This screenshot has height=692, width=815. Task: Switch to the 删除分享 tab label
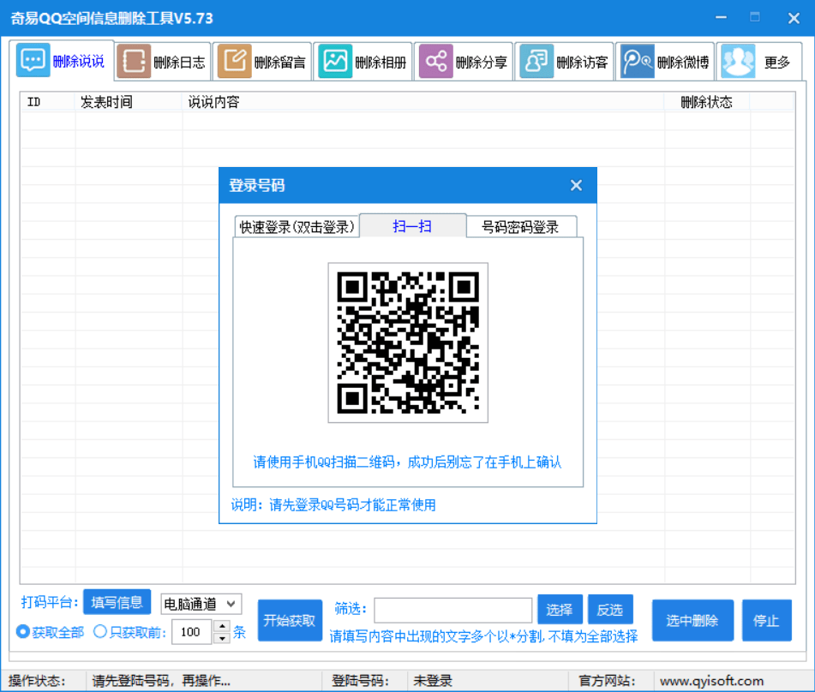482,63
